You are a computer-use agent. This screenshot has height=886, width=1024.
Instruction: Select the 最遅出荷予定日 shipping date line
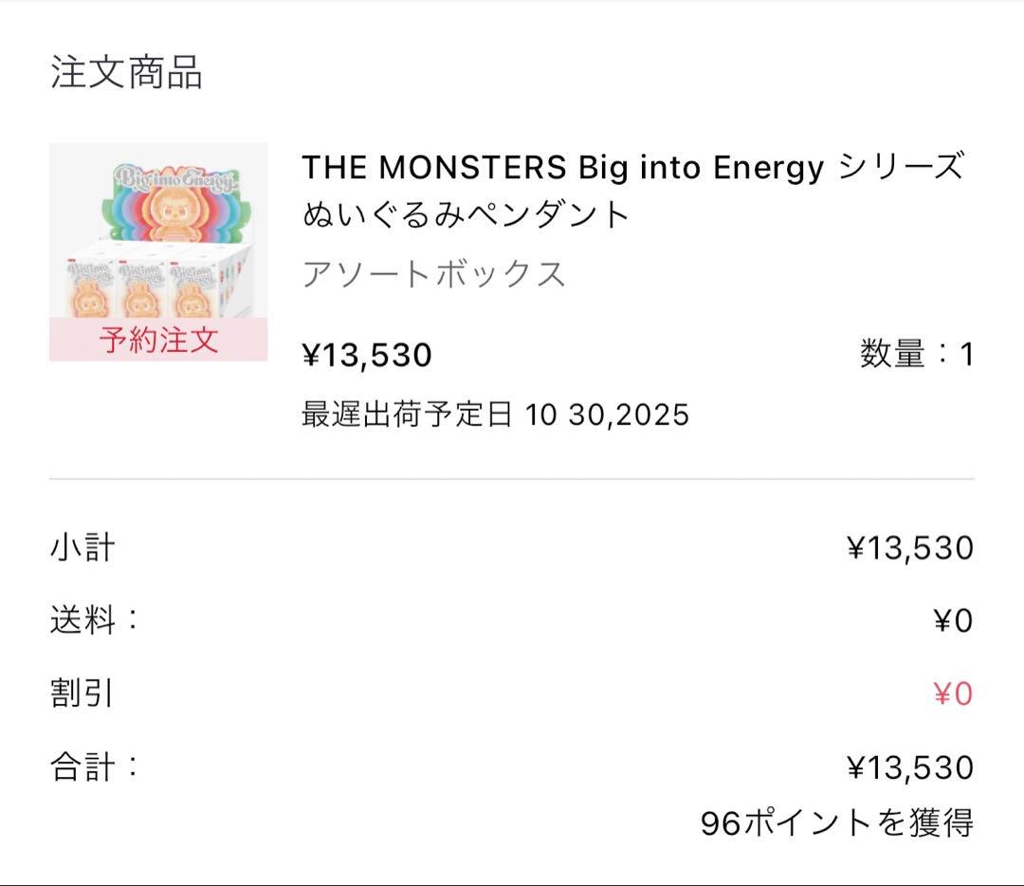coord(495,415)
